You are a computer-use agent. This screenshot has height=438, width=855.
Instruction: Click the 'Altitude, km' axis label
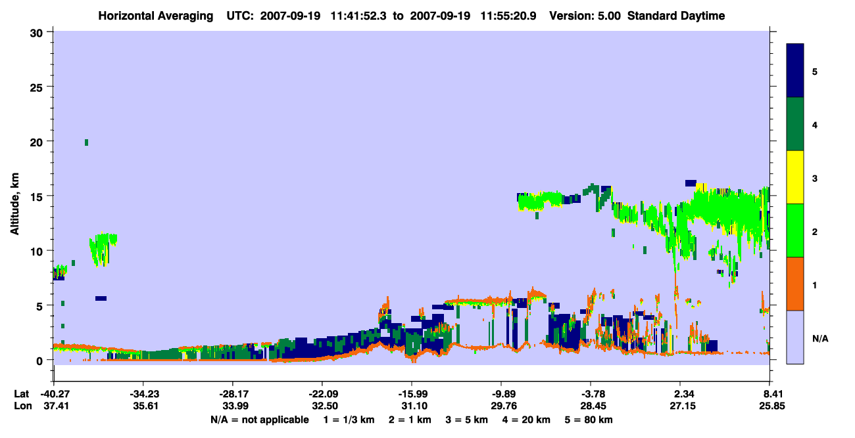pos(14,203)
